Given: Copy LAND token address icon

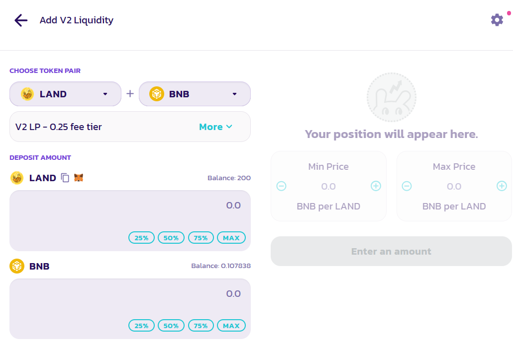Looking at the screenshot, I should 65,178.
